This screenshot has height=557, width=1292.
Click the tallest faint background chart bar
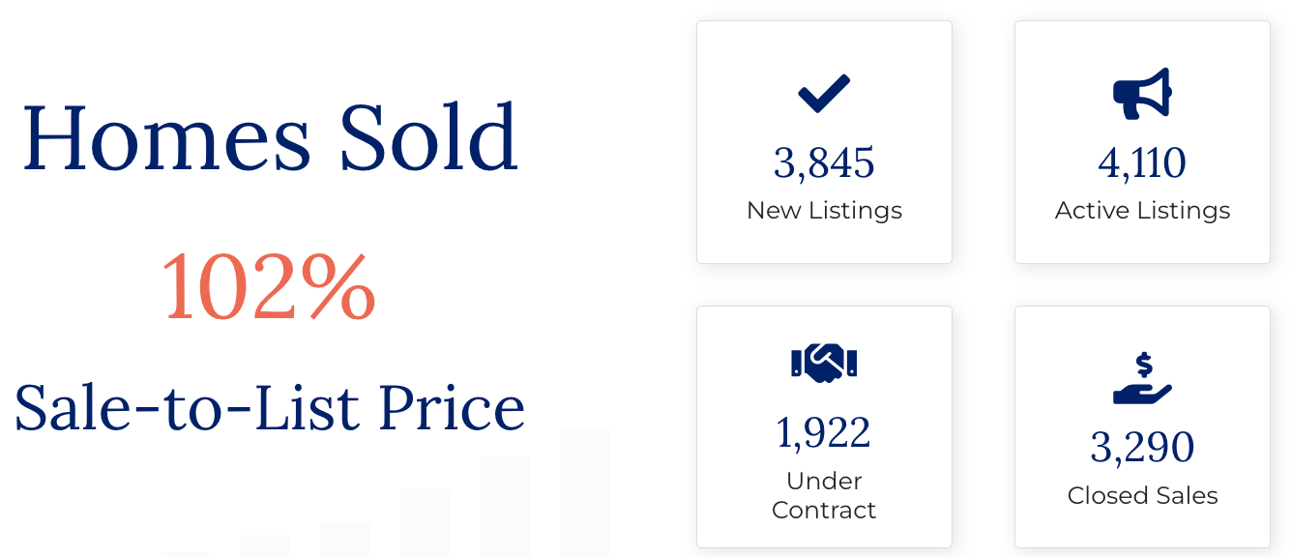[x=584, y=491]
